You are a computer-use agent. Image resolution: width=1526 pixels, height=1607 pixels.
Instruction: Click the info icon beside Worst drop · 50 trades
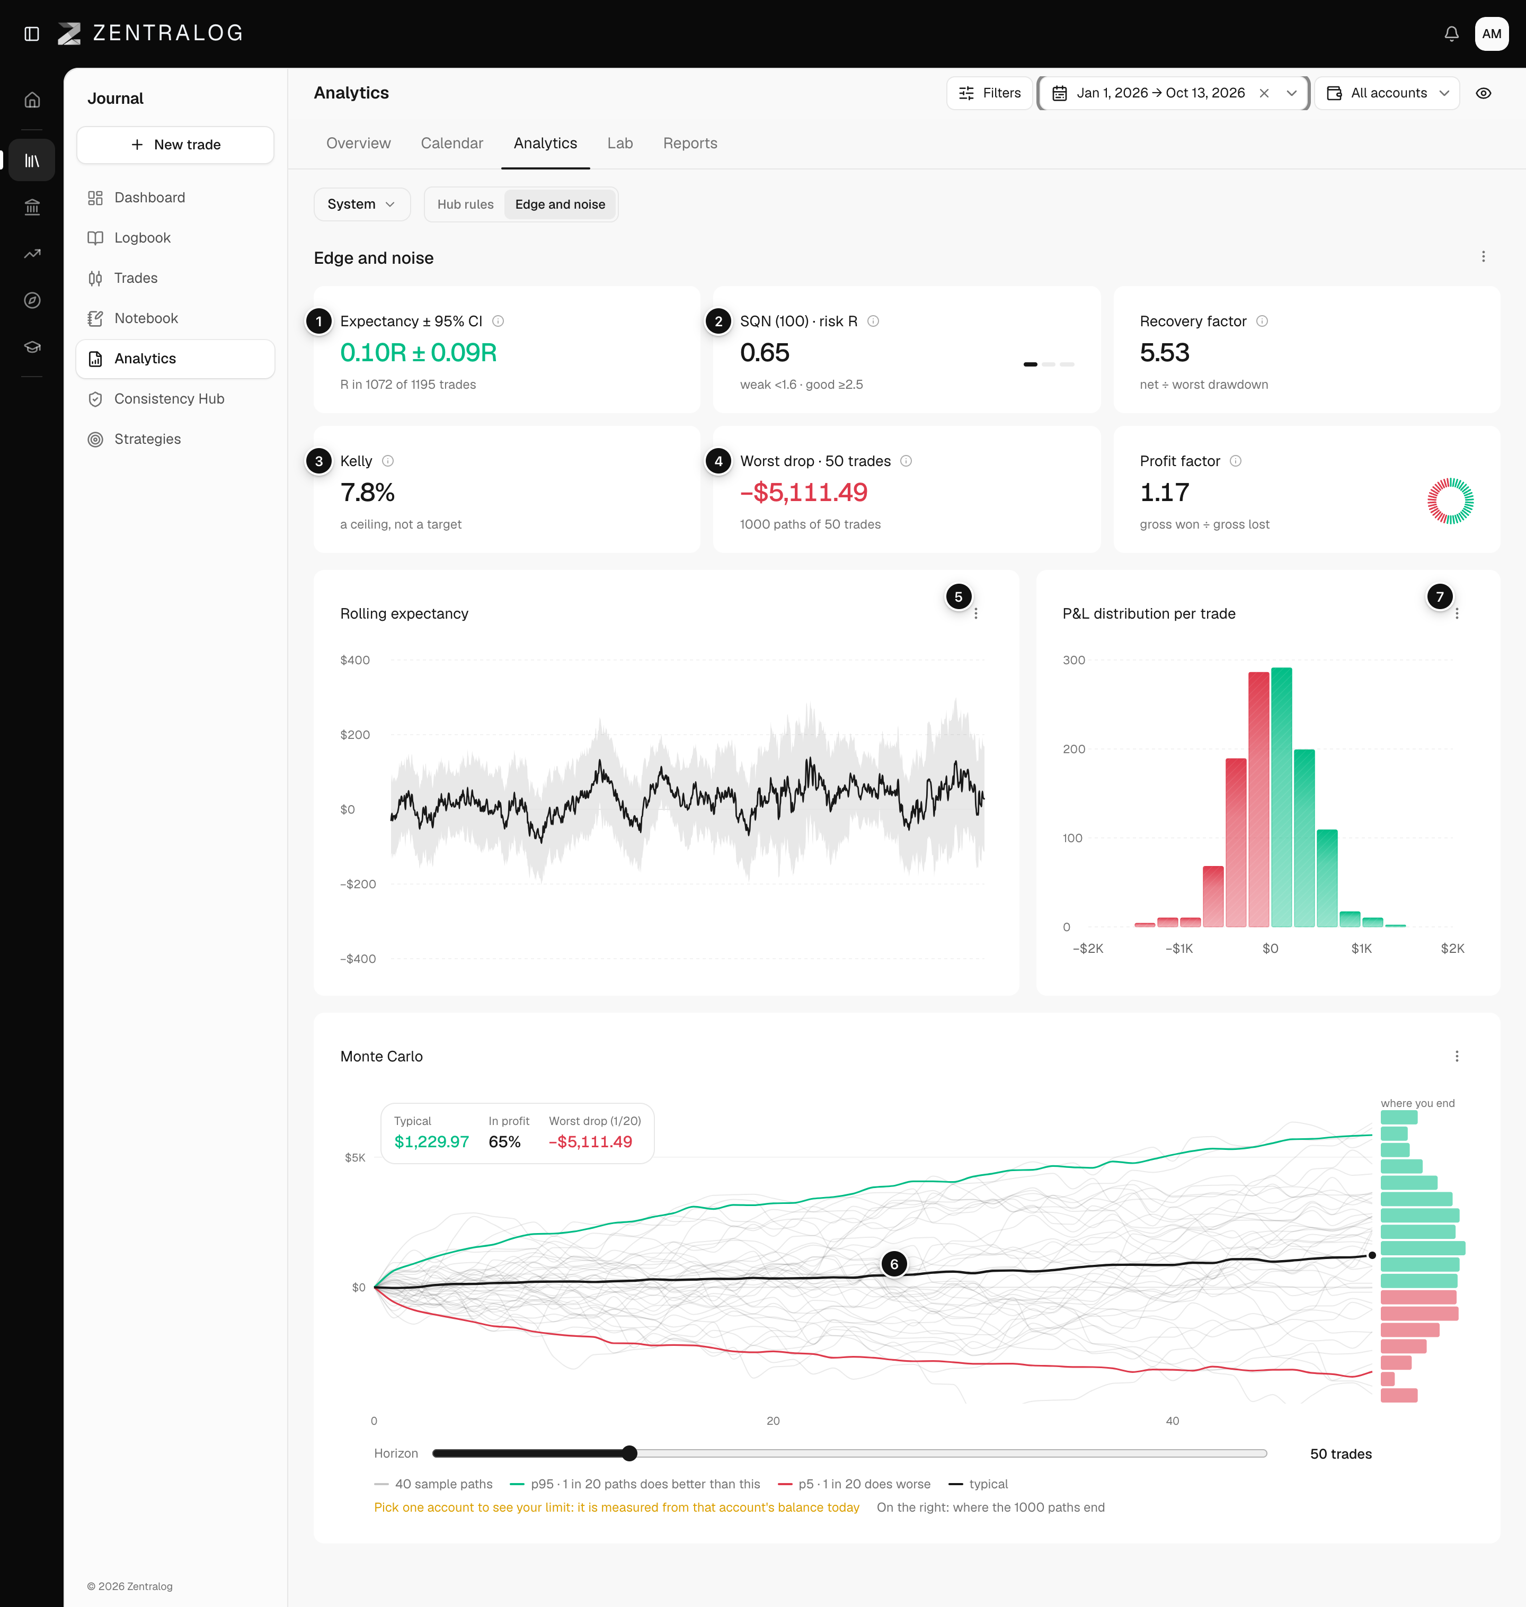point(906,461)
